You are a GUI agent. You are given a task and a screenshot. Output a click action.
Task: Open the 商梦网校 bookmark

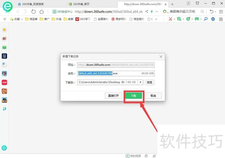[119, 19]
